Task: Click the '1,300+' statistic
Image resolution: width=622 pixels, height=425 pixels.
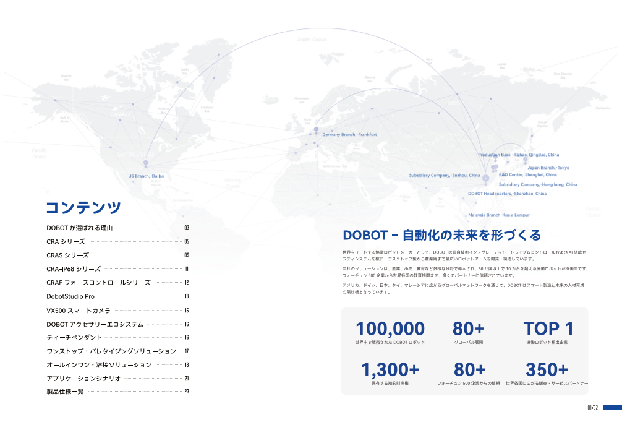Action: [x=390, y=369]
